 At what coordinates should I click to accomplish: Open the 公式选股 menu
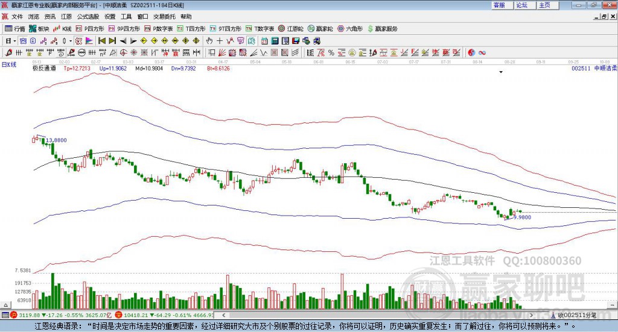point(88,16)
